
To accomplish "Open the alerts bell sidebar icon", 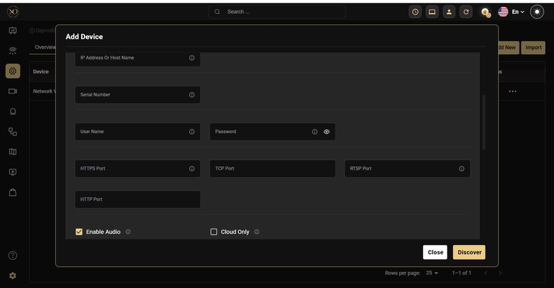I will 12,111.
